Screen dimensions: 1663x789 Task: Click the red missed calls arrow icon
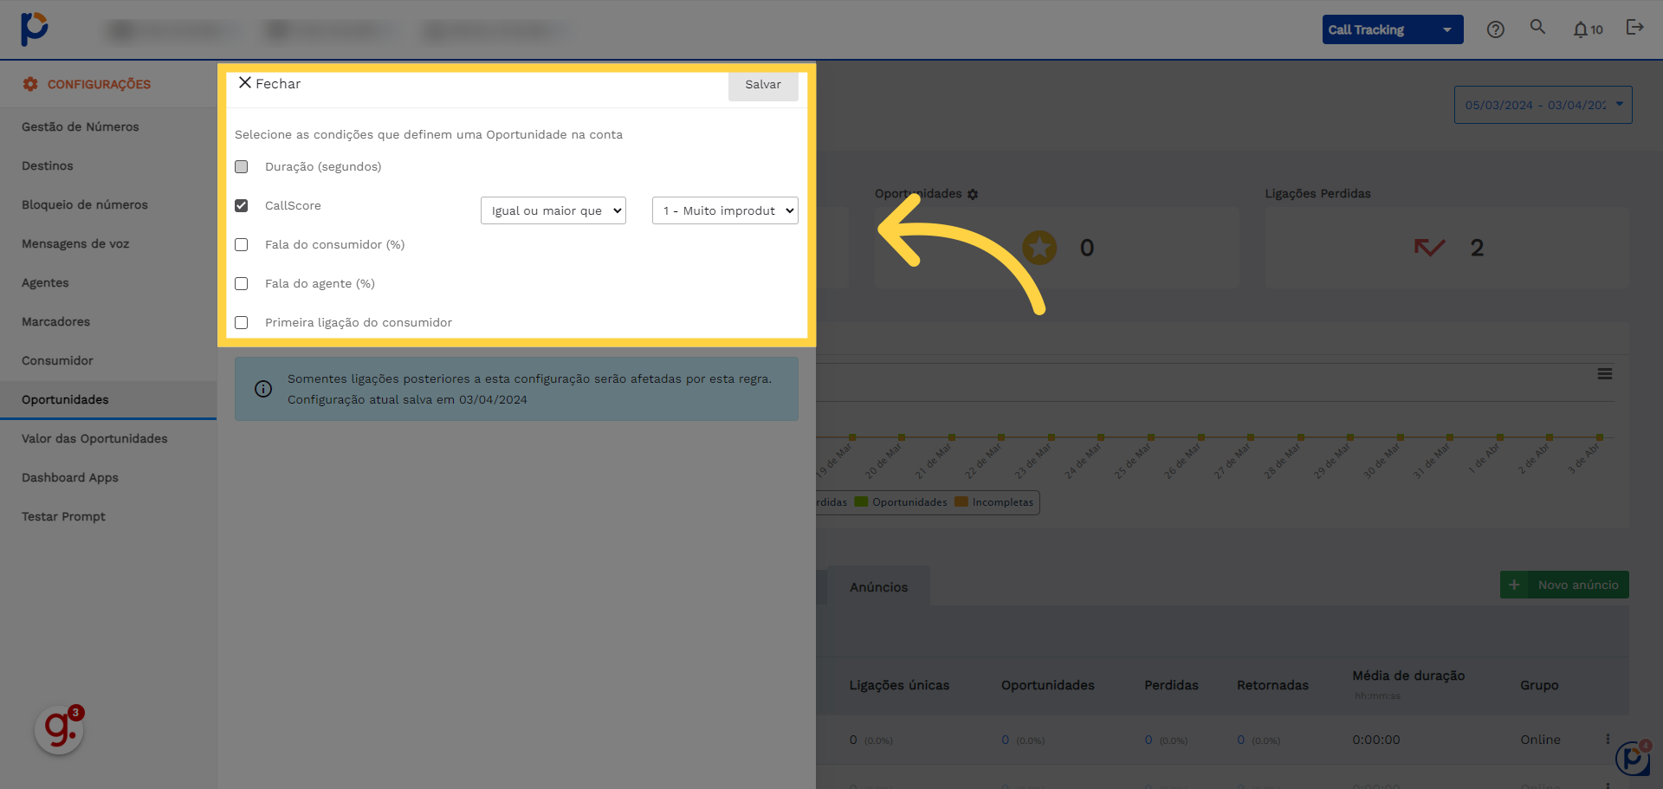click(1429, 248)
